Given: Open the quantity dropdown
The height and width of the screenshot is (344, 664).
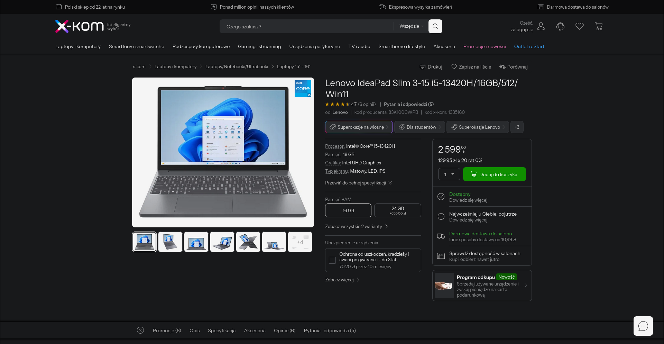Looking at the screenshot, I should pyautogui.click(x=449, y=174).
